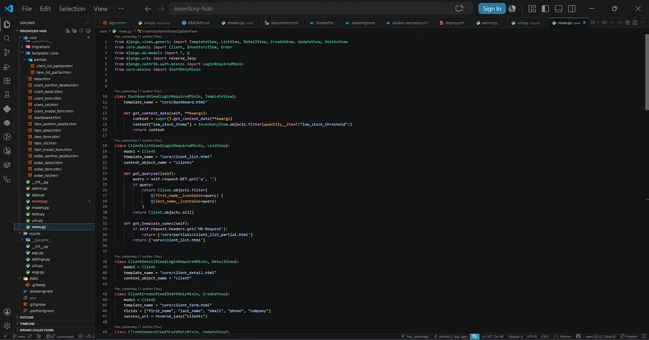Screen dimensions: 649x340
Task: Open the Edit menu
Action: tap(45, 9)
